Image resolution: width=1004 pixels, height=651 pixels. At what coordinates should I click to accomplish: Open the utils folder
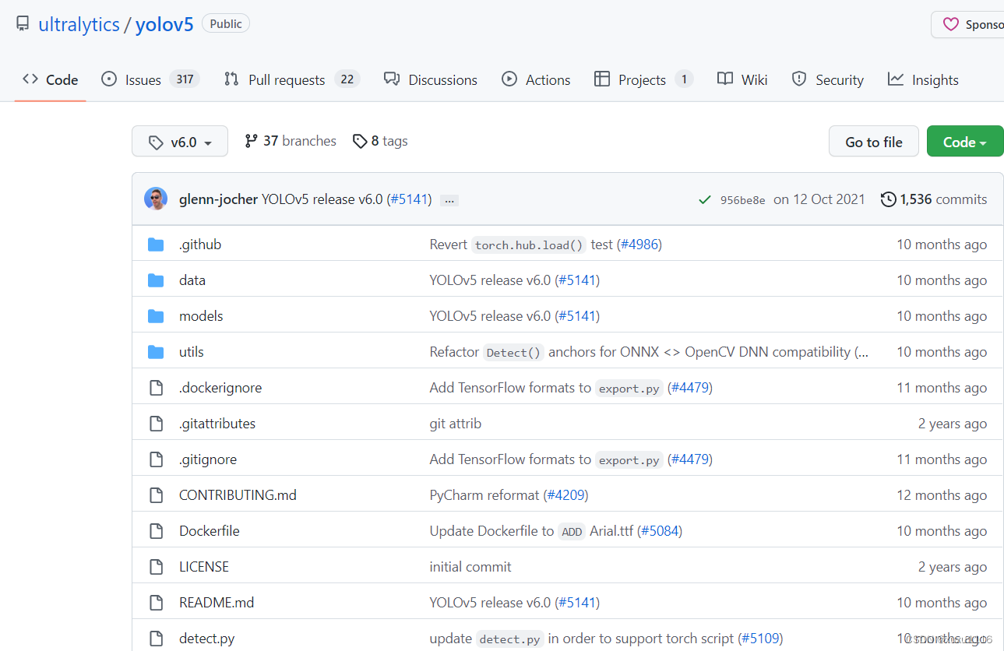[x=192, y=352]
